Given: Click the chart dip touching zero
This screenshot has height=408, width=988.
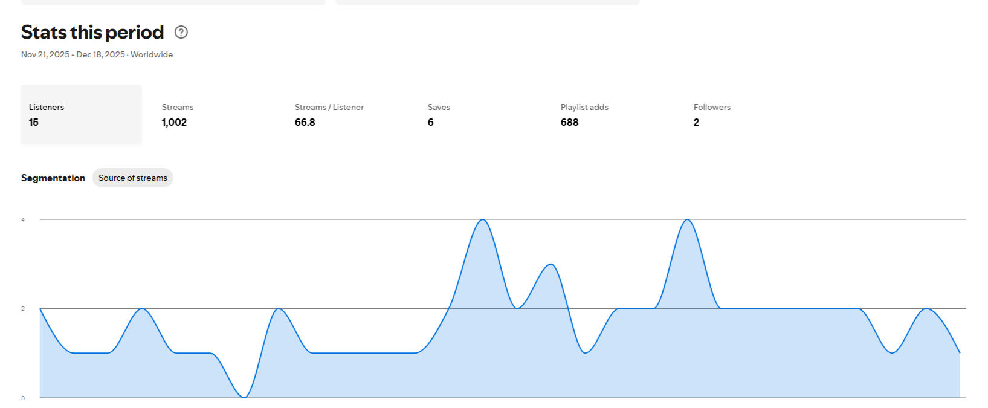Looking at the screenshot, I should (244, 397).
